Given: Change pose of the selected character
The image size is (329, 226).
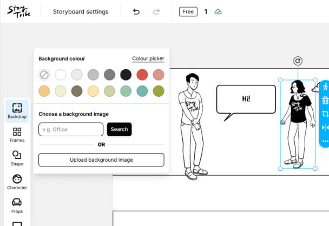Looking at the screenshot, I should tap(325, 87).
